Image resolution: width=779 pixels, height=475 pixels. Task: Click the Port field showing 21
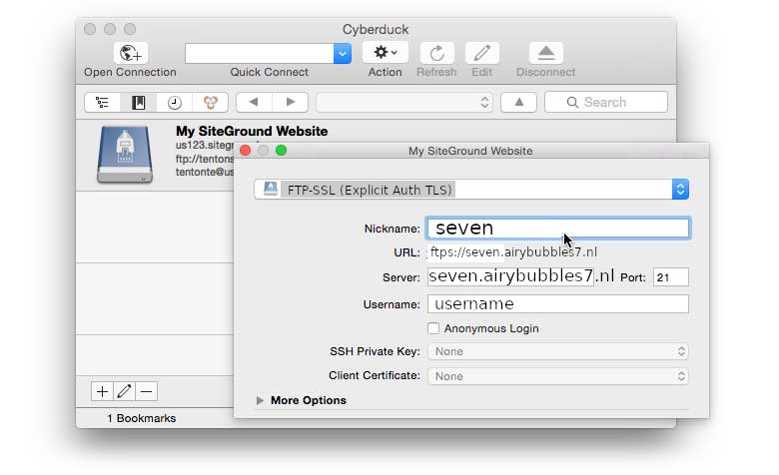tap(671, 277)
